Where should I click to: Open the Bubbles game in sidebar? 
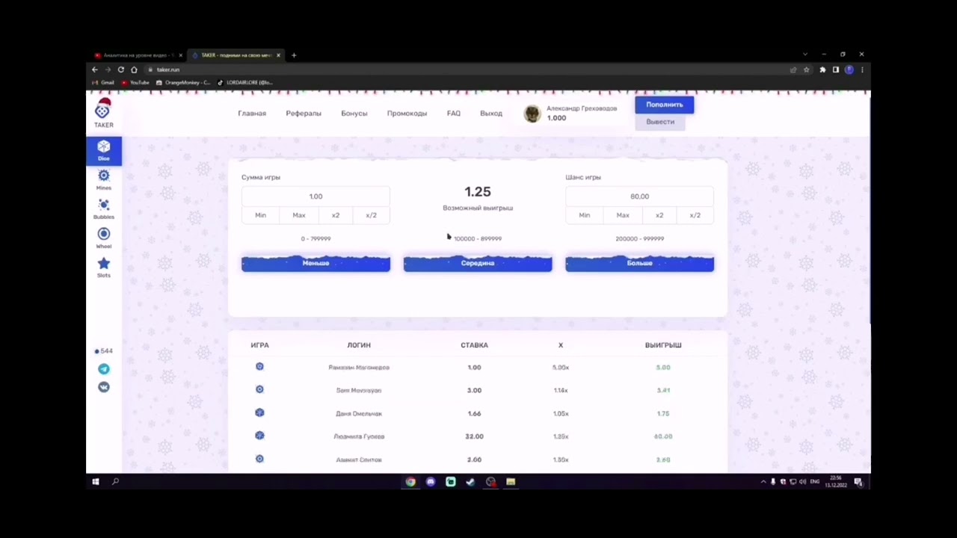(x=104, y=208)
